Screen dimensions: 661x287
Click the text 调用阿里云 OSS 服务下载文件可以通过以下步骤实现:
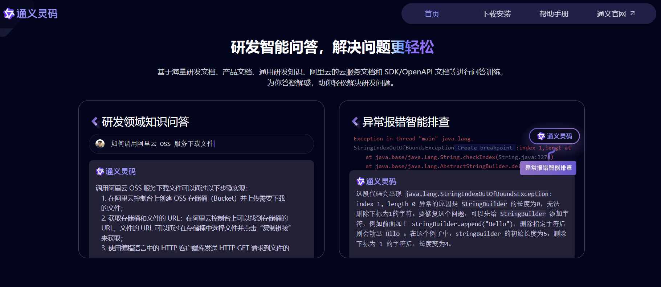pos(172,188)
